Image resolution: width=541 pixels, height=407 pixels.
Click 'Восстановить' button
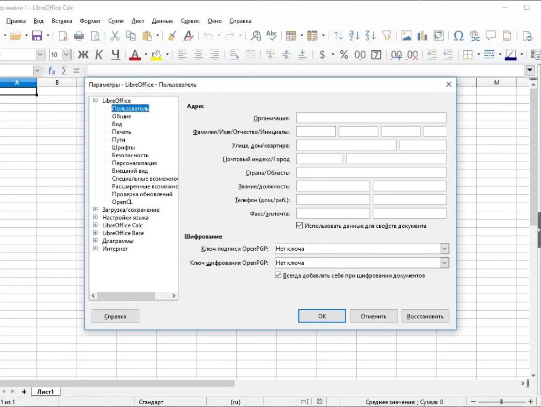click(x=425, y=316)
